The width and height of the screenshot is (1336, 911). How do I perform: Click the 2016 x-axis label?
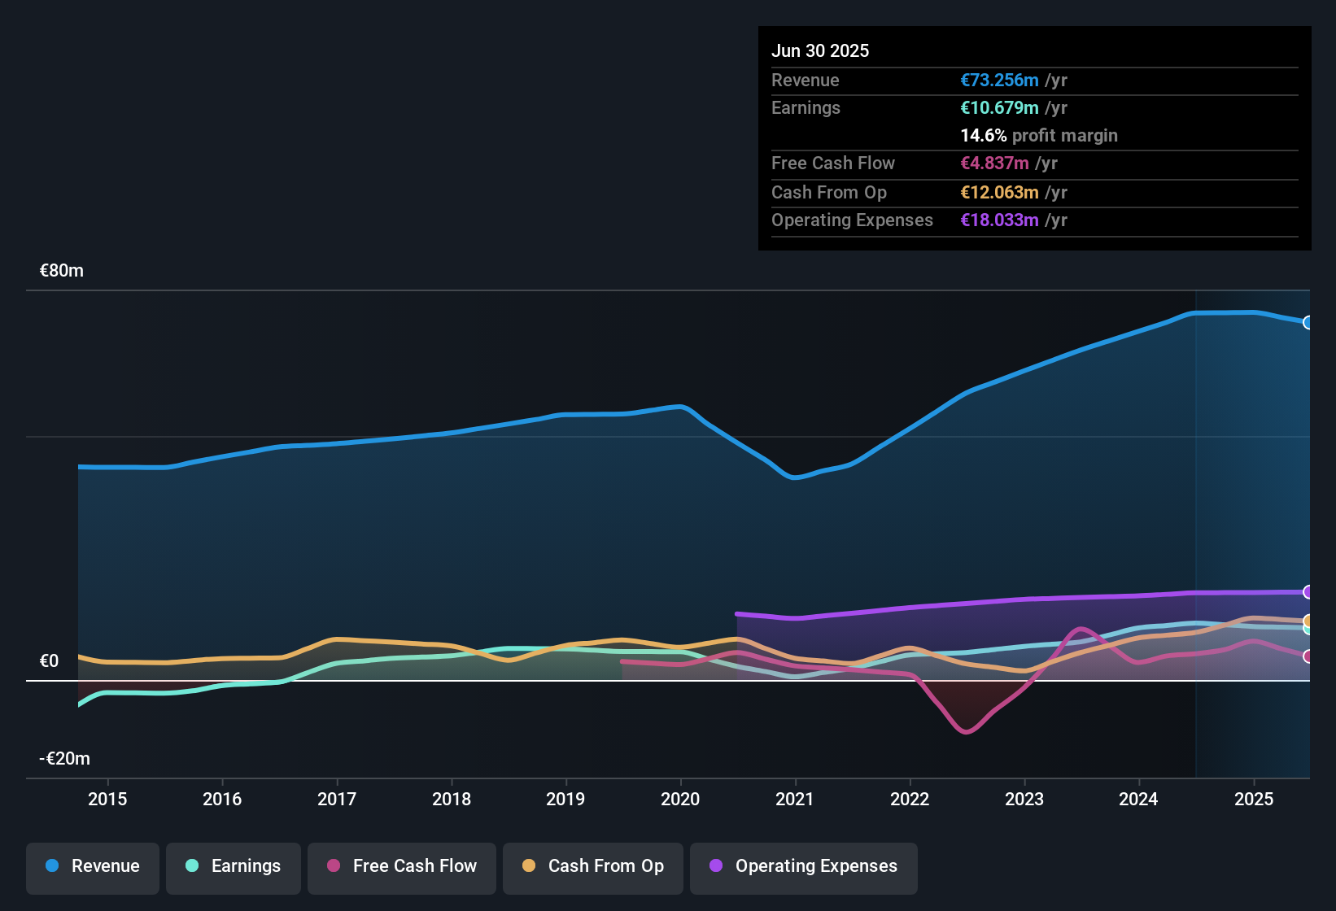222,799
